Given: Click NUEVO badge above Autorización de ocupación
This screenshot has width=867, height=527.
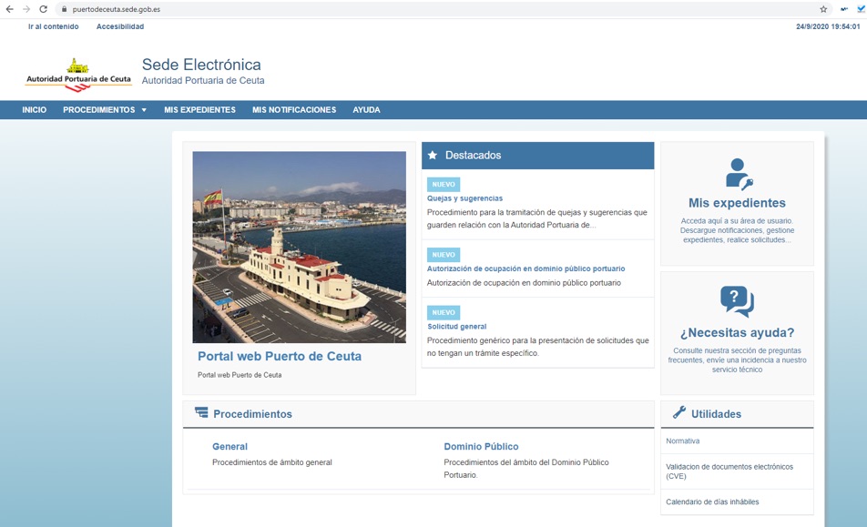Looking at the screenshot, I should point(444,255).
